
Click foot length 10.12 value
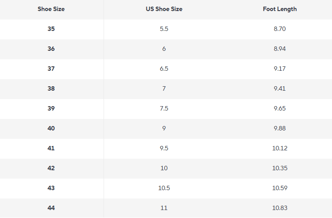click(x=280, y=148)
